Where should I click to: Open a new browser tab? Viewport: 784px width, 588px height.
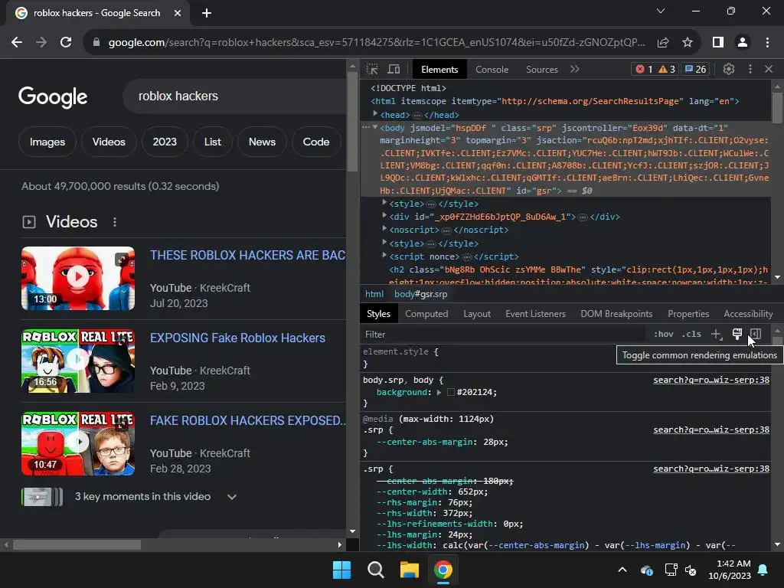click(x=207, y=13)
